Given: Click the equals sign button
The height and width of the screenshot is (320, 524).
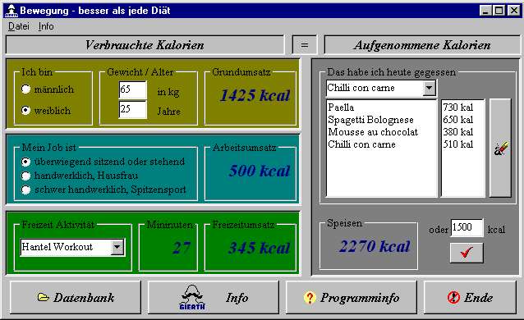Looking at the screenshot, I should click(x=304, y=45).
